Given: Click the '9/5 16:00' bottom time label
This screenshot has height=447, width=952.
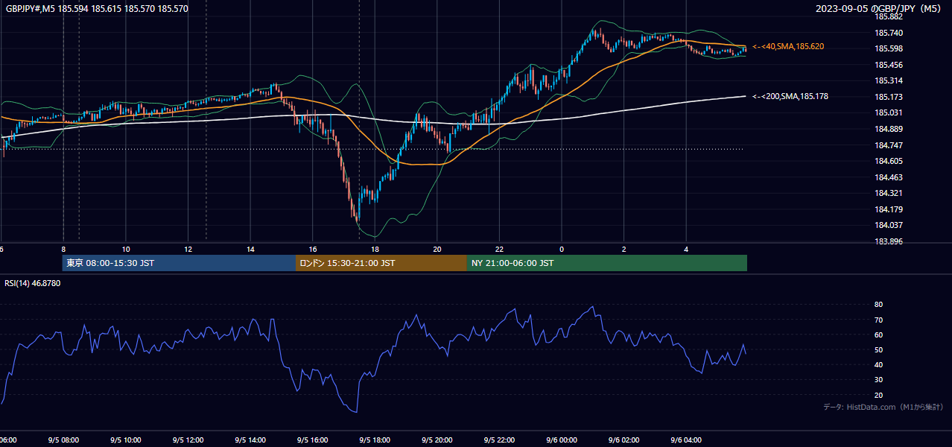Looking at the screenshot, I should pos(313,440).
